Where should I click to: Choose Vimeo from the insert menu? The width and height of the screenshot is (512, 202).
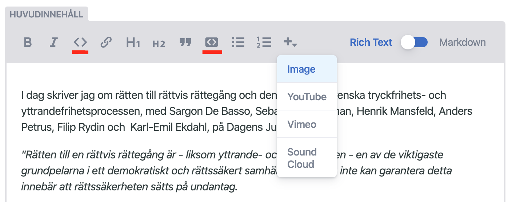click(x=307, y=124)
